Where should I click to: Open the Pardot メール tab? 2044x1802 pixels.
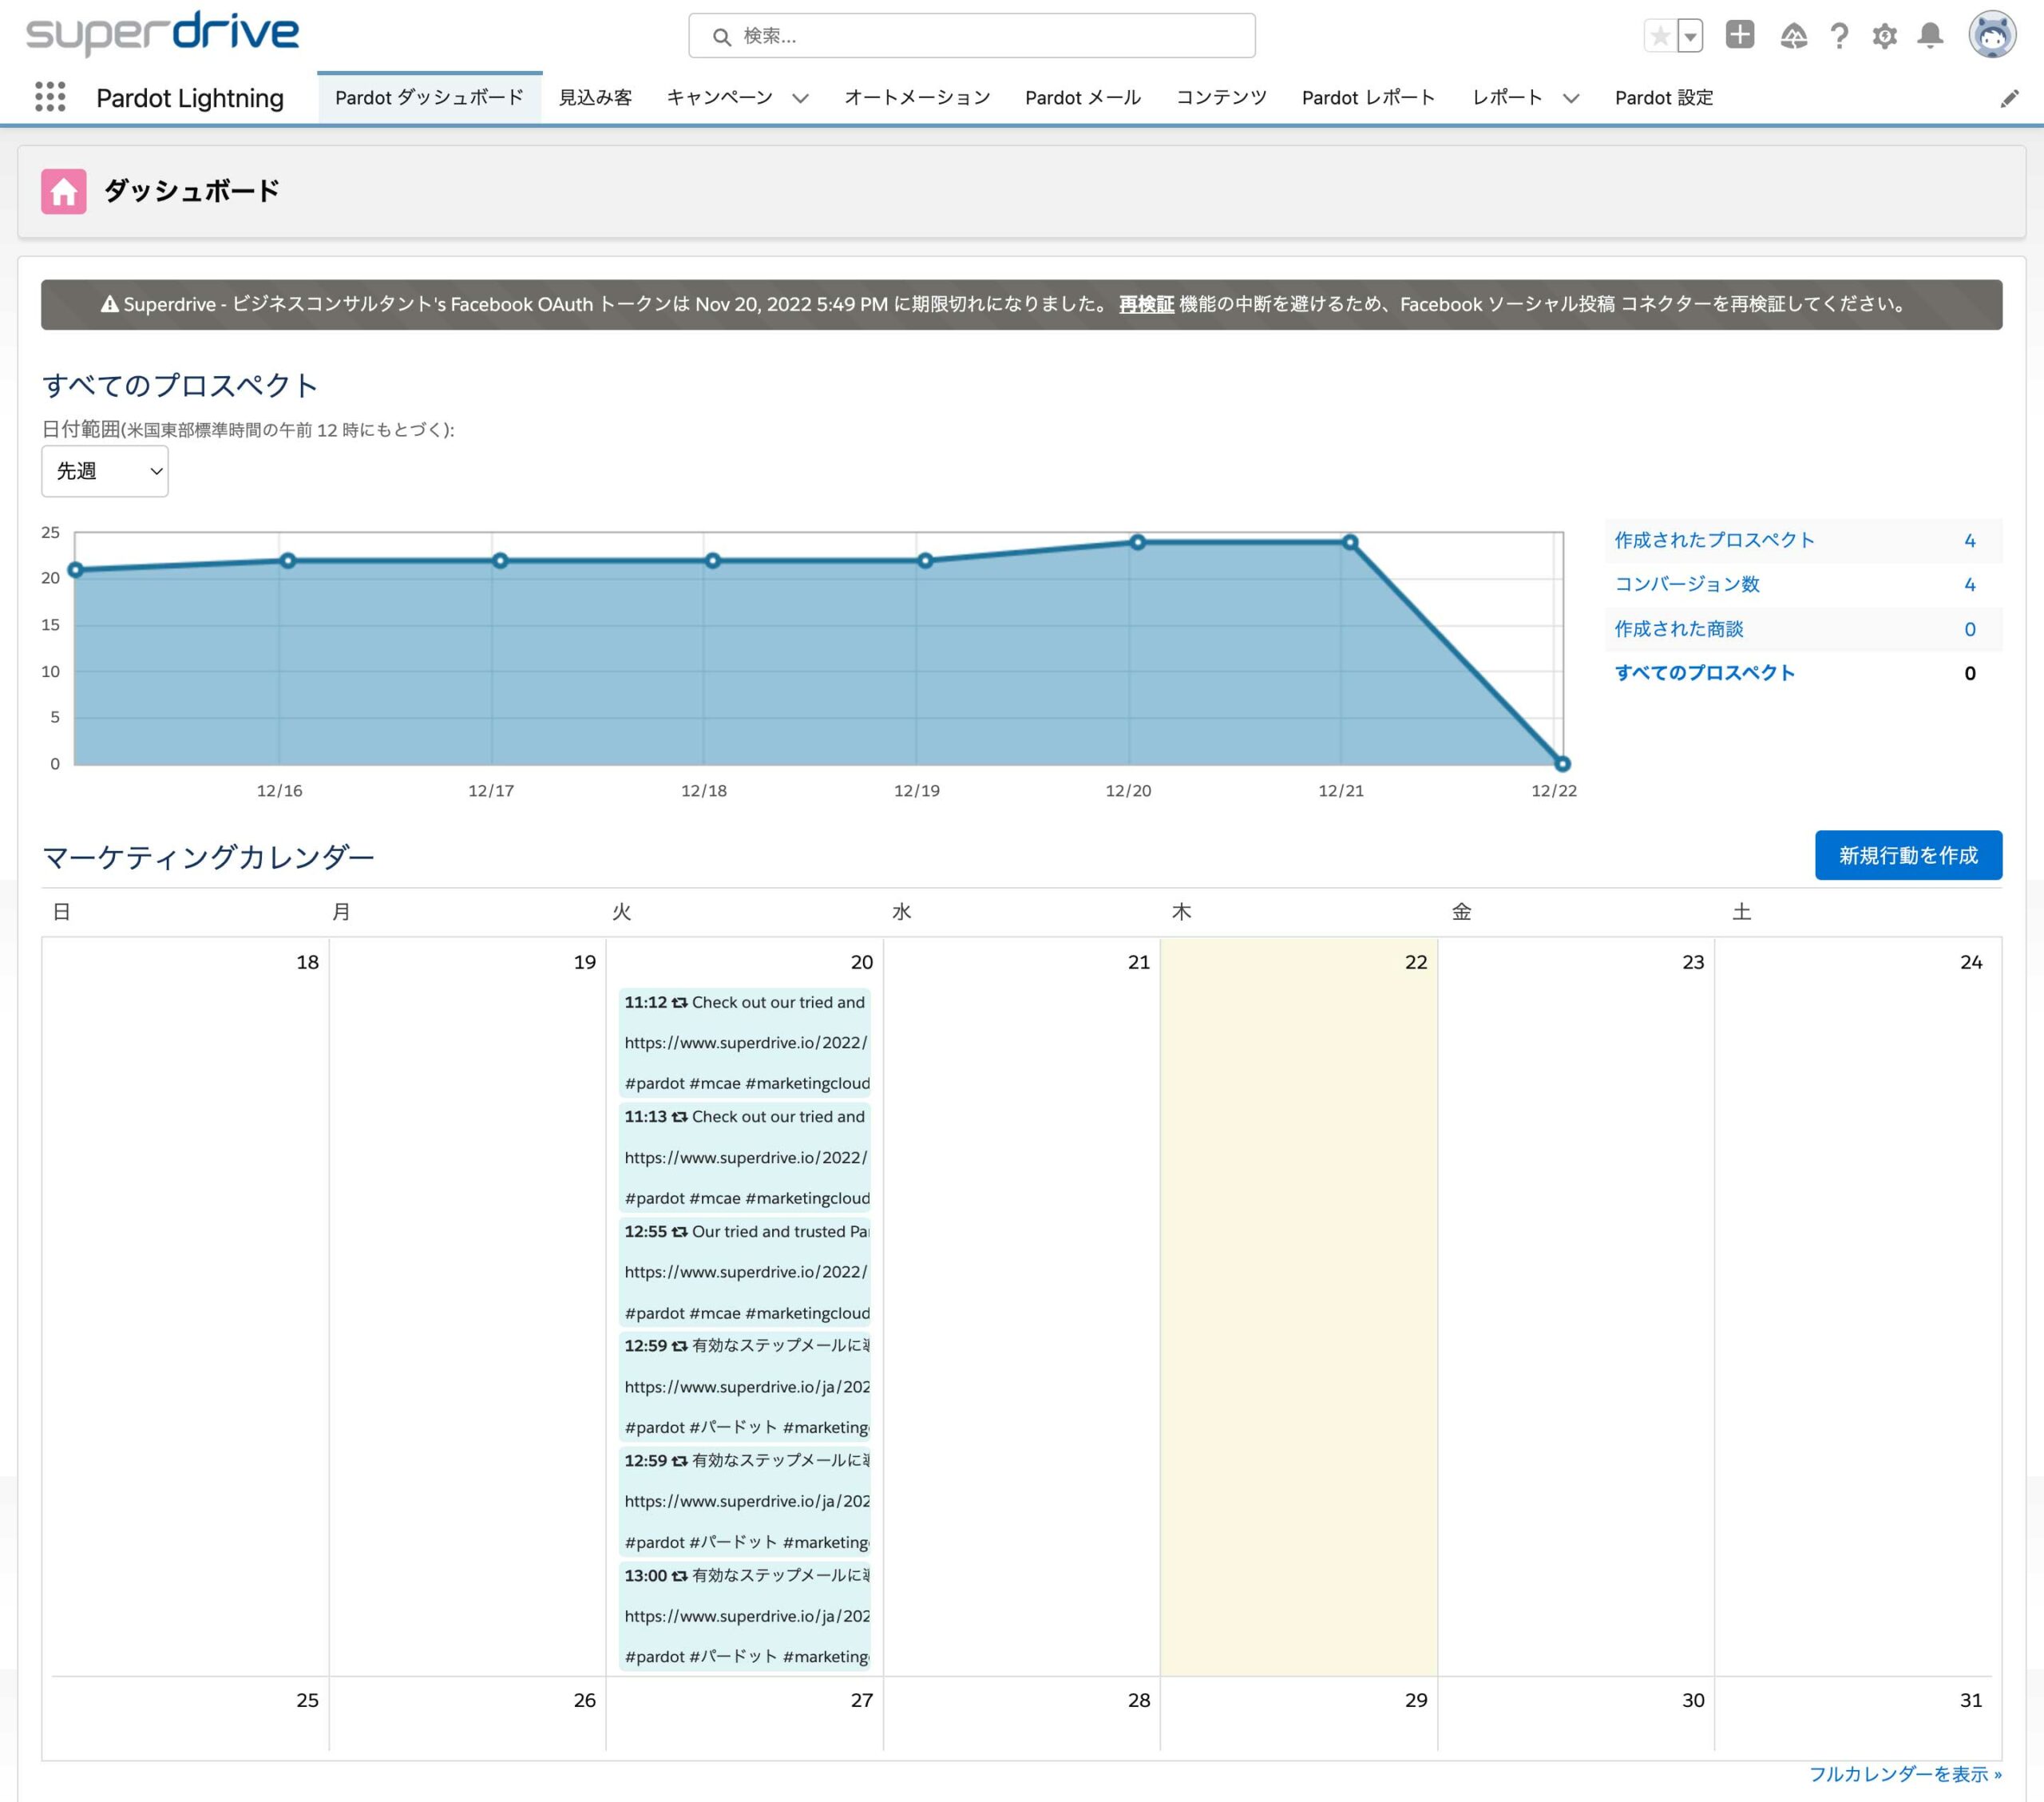pyautogui.click(x=1083, y=97)
